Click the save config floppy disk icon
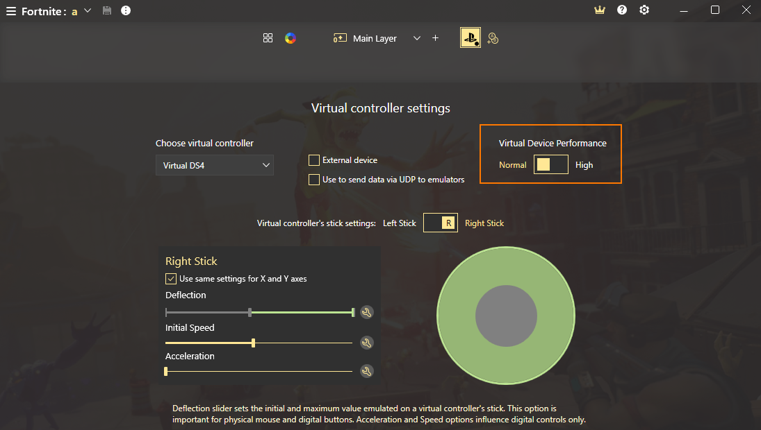The height and width of the screenshot is (430, 761). [x=107, y=10]
